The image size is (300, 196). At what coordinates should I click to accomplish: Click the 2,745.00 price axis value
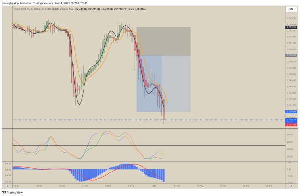pyautogui.click(x=291, y=80)
